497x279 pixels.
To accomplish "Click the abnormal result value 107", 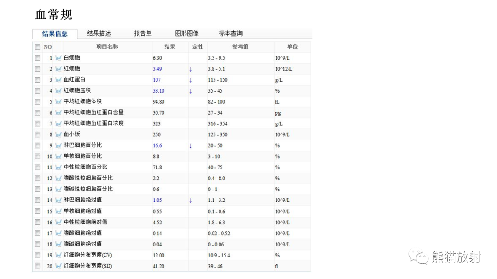I will (x=156, y=80).
